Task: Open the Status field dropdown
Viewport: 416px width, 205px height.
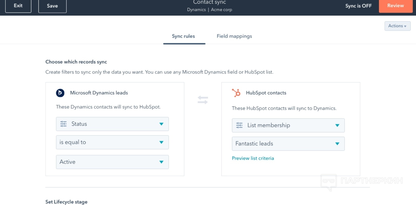Action: click(112, 124)
